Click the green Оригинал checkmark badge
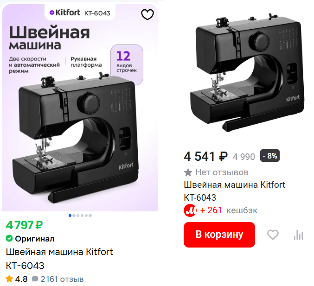The height and width of the screenshot is (286, 314). 9,238
